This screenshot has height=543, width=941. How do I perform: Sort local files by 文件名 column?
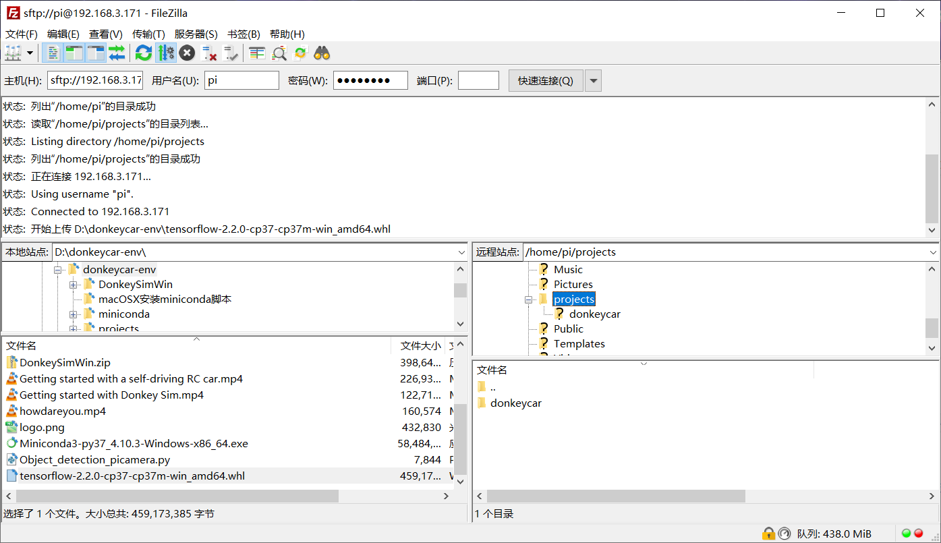pyautogui.click(x=196, y=345)
